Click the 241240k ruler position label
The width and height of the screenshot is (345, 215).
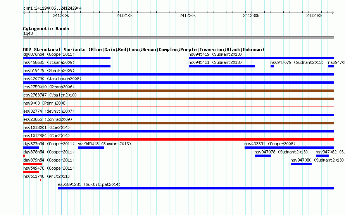[x=314, y=15]
